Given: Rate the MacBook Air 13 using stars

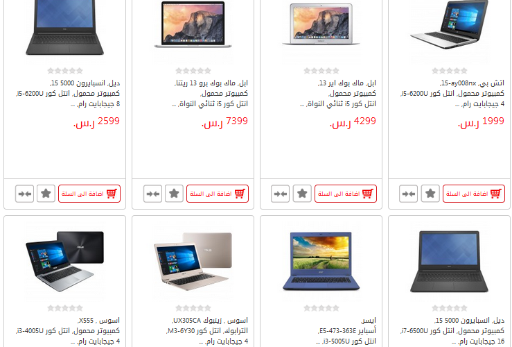Looking at the screenshot, I should [x=321, y=71].
